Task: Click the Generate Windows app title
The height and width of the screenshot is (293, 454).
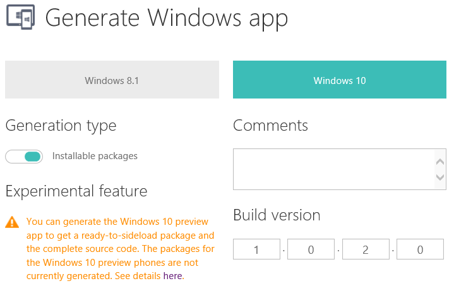Action: tap(167, 18)
